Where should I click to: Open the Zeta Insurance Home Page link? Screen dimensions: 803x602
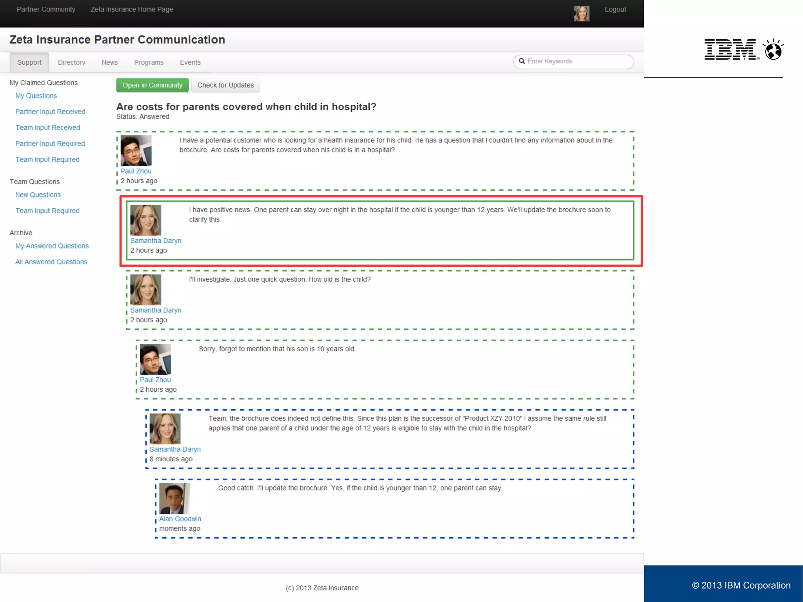(132, 9)
